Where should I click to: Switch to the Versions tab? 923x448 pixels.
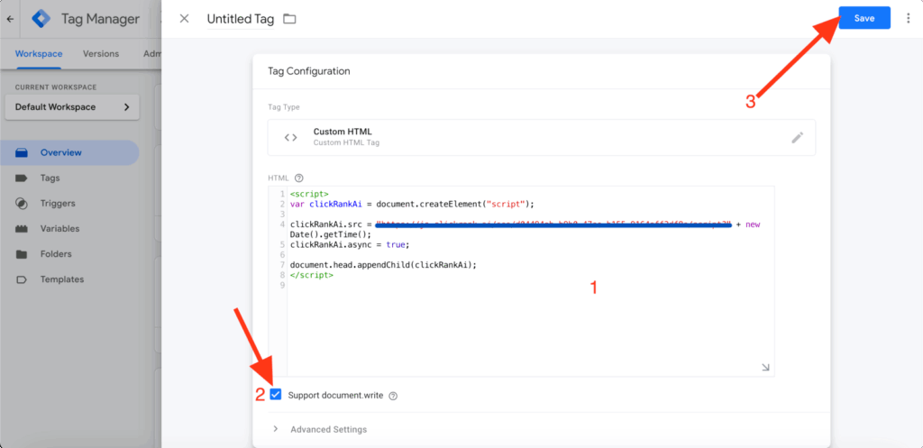tap(101, 53)
